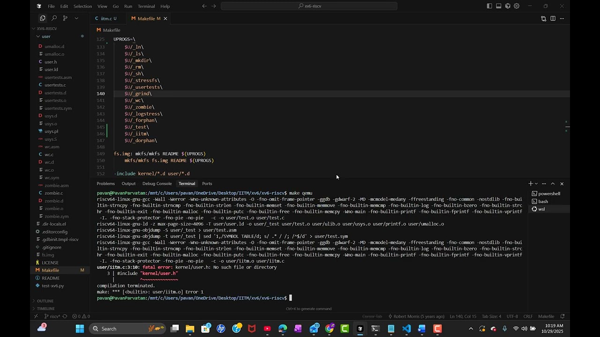This screenshot has width=600, height=337.
Task: Open errors and warnings count in status bar
Action: tap(81, 316)
